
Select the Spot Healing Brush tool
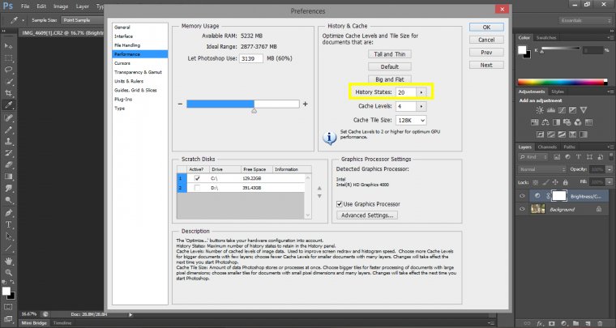9,117
